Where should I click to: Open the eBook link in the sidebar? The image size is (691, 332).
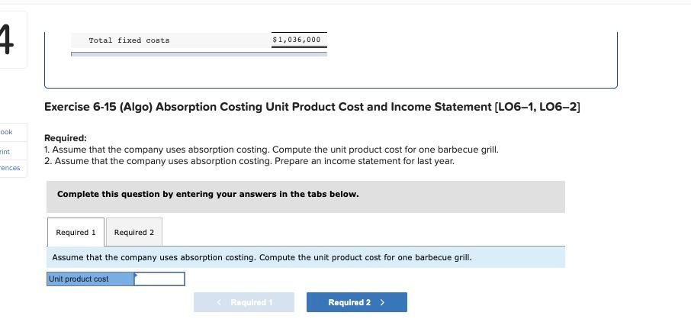(x=7, y=132)
